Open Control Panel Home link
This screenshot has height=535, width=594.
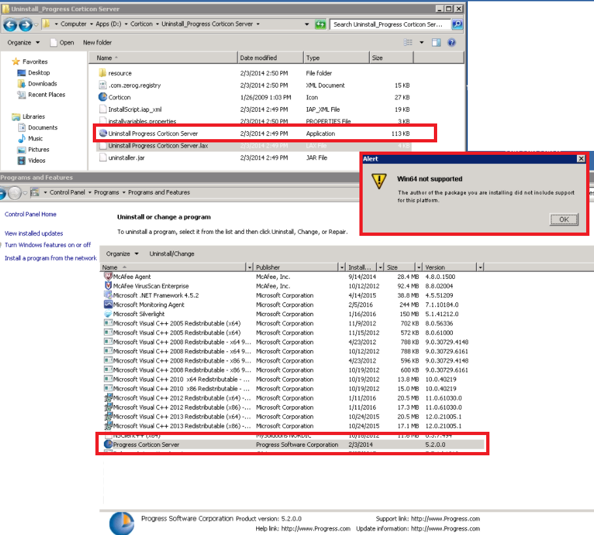(31, 214)
